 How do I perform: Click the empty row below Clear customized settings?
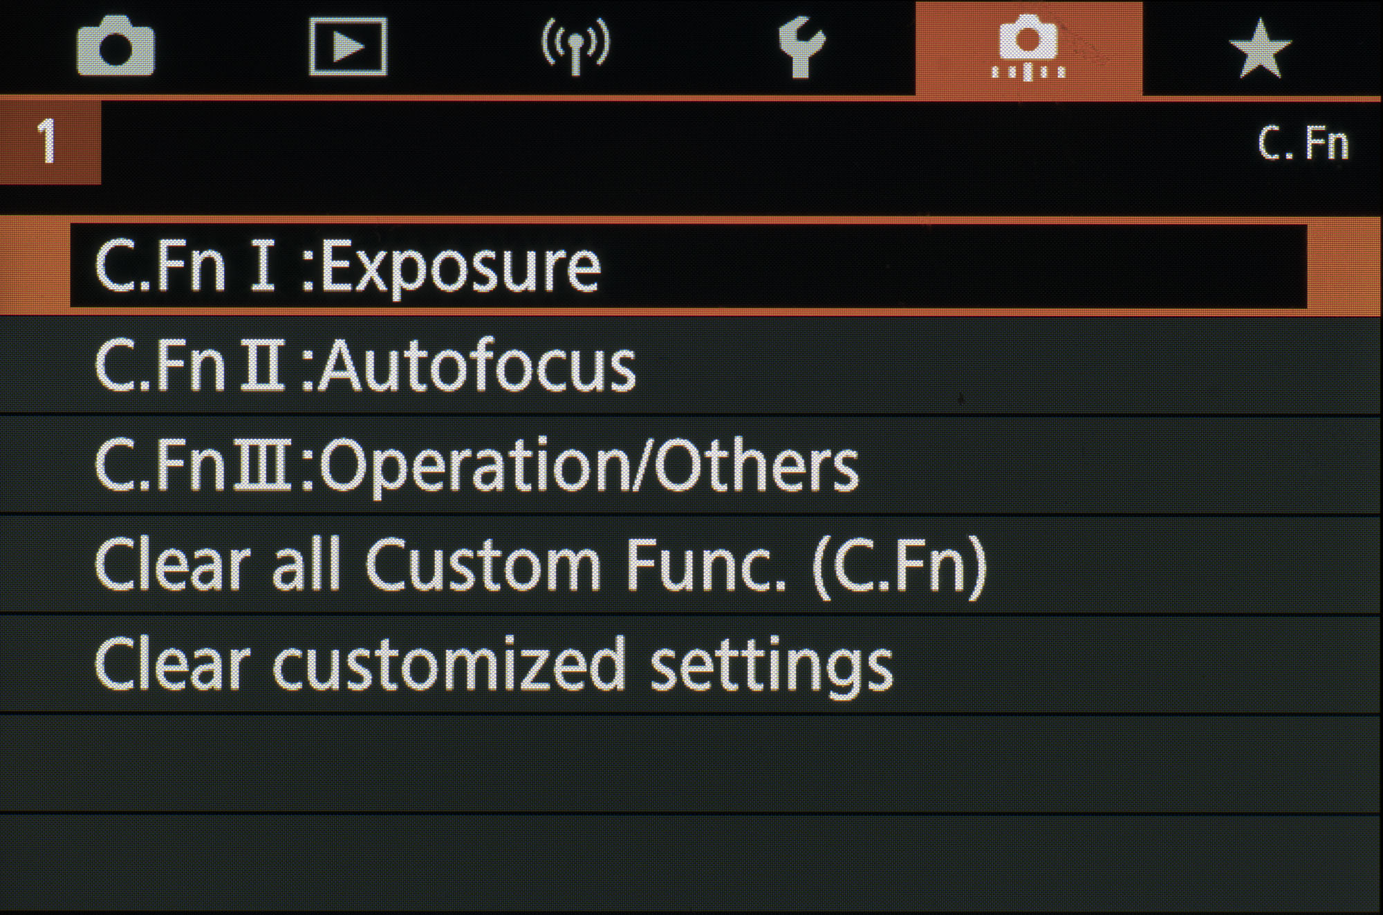click(x=691, y=764)
